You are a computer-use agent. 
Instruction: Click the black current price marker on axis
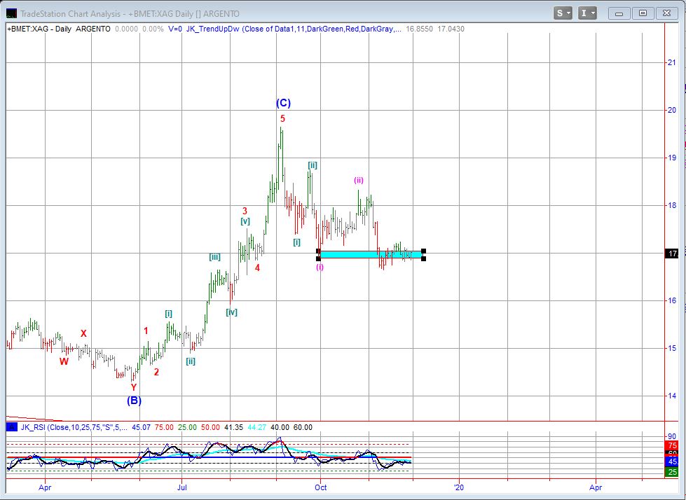(673, 254)
